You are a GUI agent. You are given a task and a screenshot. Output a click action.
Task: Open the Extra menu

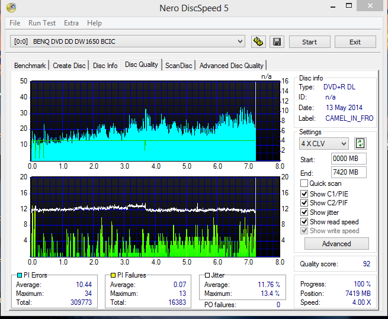pos(71,23)
